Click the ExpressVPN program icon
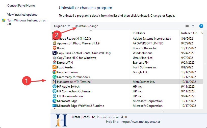The height and width of the screenshot is (128, 207). [x=54, y=62]
